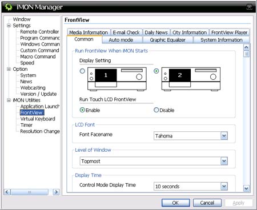
Task: Collapse the iMON Utilities tree node
Action: pos(9,100)
